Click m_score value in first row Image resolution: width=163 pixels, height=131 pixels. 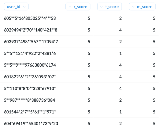tap(154, 18)
